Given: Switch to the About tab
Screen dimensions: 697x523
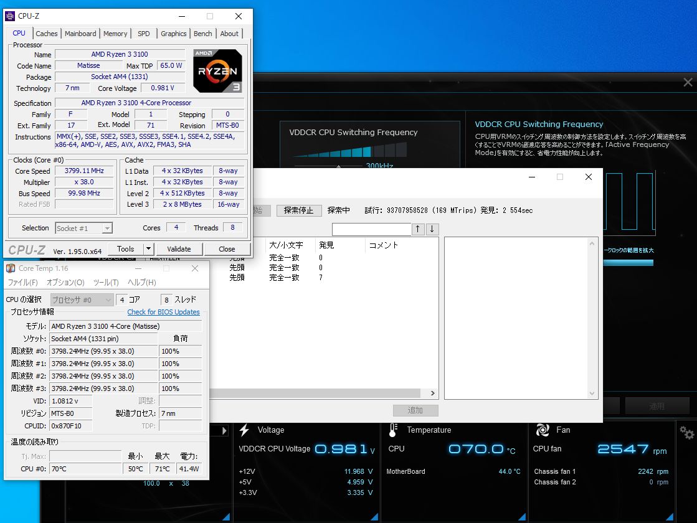Looking at the screenshot, I should [229, 34].
